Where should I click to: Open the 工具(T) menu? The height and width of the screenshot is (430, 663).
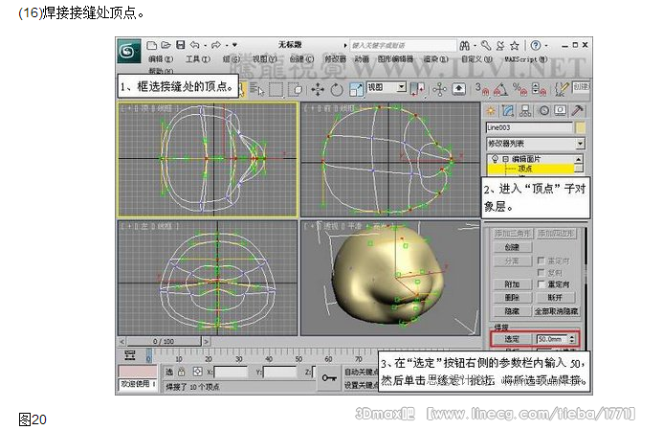pyautogui.click(x=197, y=59)
